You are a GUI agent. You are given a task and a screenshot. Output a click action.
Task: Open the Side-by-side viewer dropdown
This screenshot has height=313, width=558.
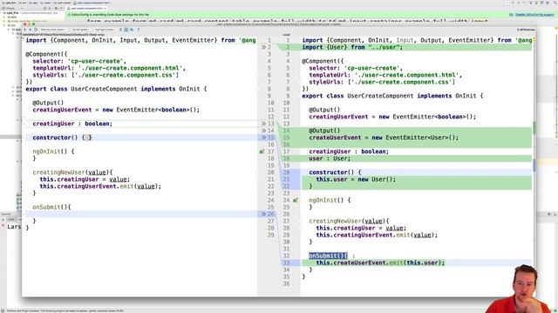point(53,30)
